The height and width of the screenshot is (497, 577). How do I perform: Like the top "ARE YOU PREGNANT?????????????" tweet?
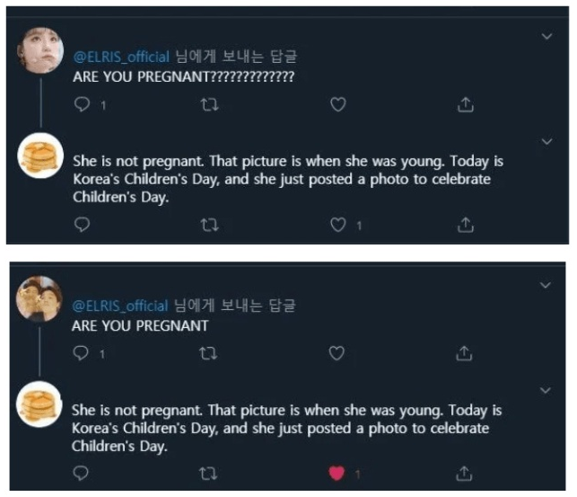tap(337, 105)
